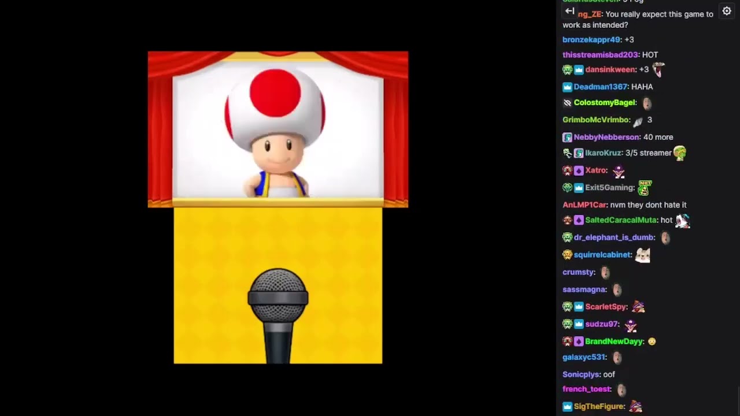Collapse chat with the arrow icon
This screenshot has width=740, height=416.
(x=569, y=12)
